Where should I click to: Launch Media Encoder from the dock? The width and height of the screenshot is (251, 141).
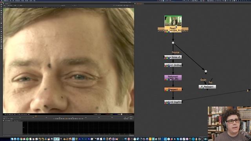(x=89, y=139)
